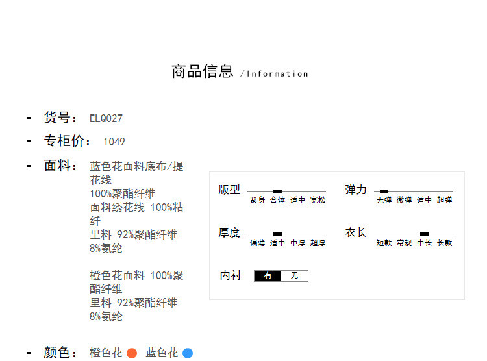This screenshot has width=487, height=361.
Task: Click the 衣长 slider marker
Action: tap(424, 234)
